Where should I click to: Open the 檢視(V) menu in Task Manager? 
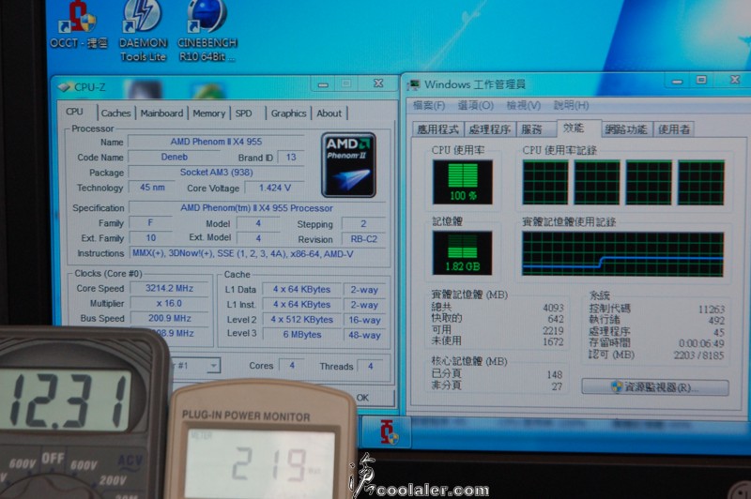click(524, 105)
